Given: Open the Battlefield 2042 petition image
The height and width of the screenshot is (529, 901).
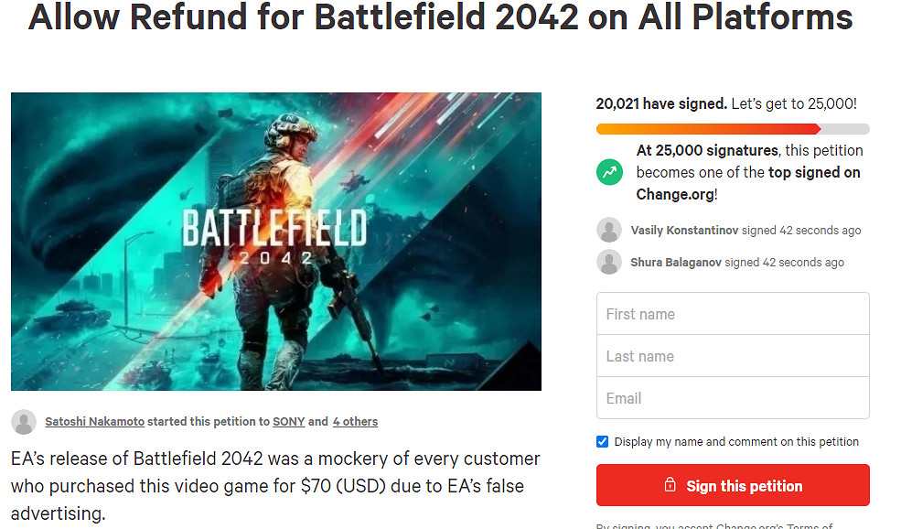Looking at the screenshot, I should pos(276,242).
